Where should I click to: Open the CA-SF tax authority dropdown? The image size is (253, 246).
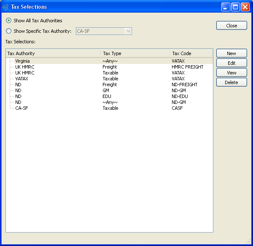pyautogui.click(x=128, y=31)
